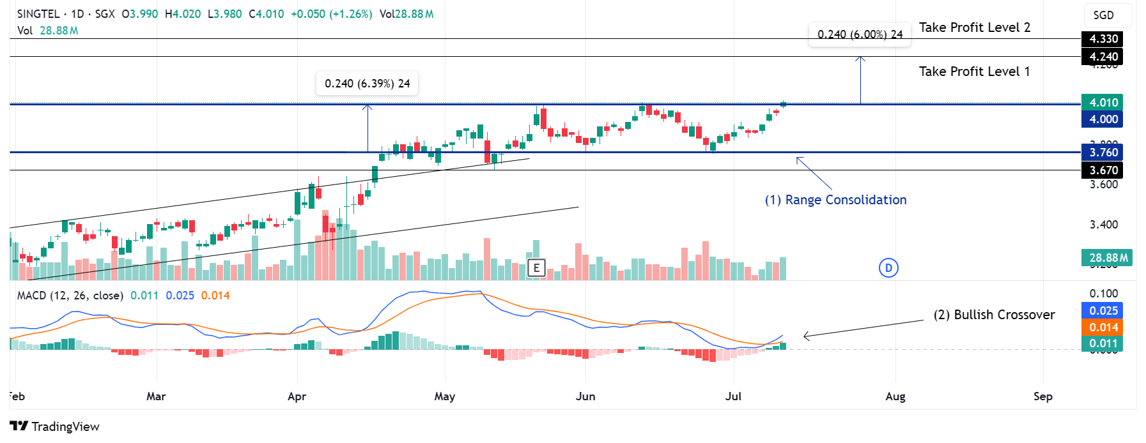Click the MACD 0.025 axis label
The image size is (1146, 443).
(1102, 311)
